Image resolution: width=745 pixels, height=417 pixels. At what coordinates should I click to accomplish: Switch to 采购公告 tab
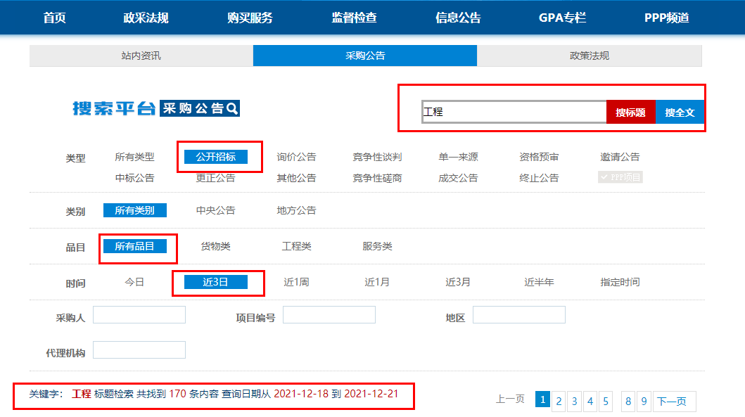365,56
